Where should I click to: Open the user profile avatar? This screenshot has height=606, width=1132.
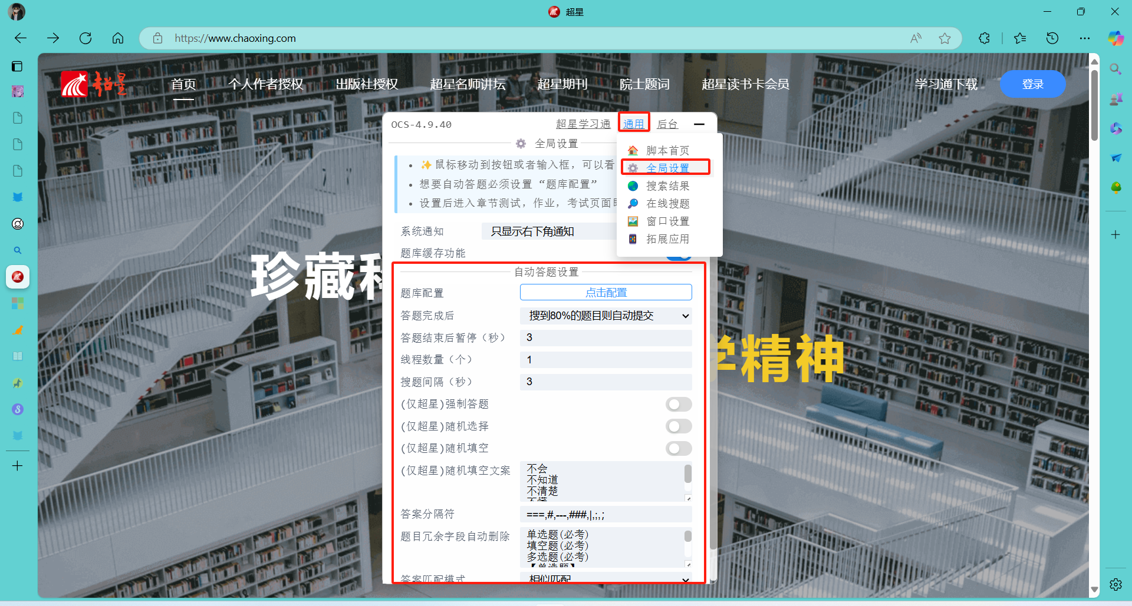click(x=17, y=11)
